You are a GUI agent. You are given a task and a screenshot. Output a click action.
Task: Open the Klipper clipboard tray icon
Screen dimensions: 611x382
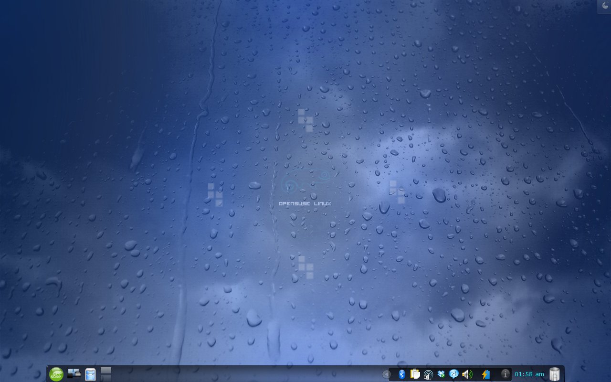click(415, 374)
